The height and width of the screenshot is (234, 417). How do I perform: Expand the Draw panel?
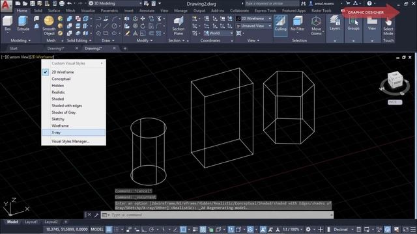coord(108,40)
